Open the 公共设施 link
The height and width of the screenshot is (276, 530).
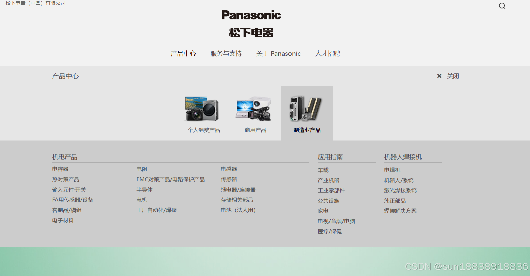(x=329, y=201)
